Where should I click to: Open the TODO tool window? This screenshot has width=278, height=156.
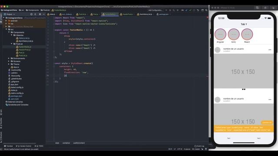[x=39, y=146]
